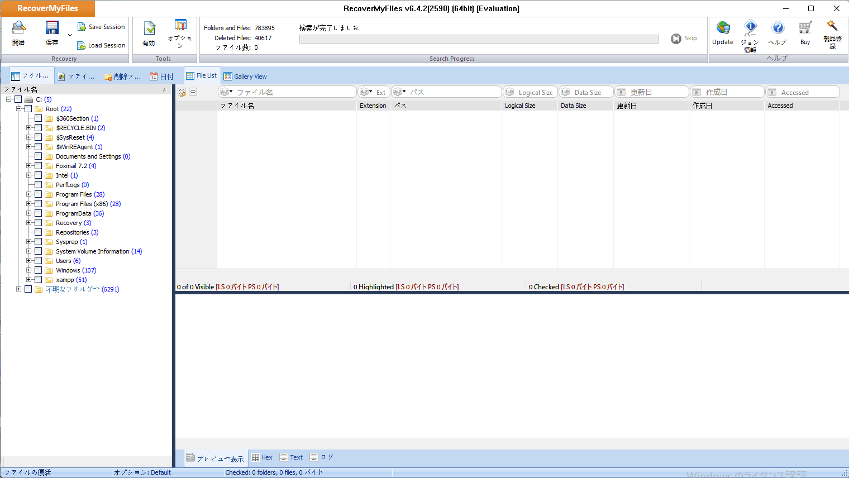Expand the Program Files tree node
The height and width of the screenshot is (478, 849).
point(30,194)
